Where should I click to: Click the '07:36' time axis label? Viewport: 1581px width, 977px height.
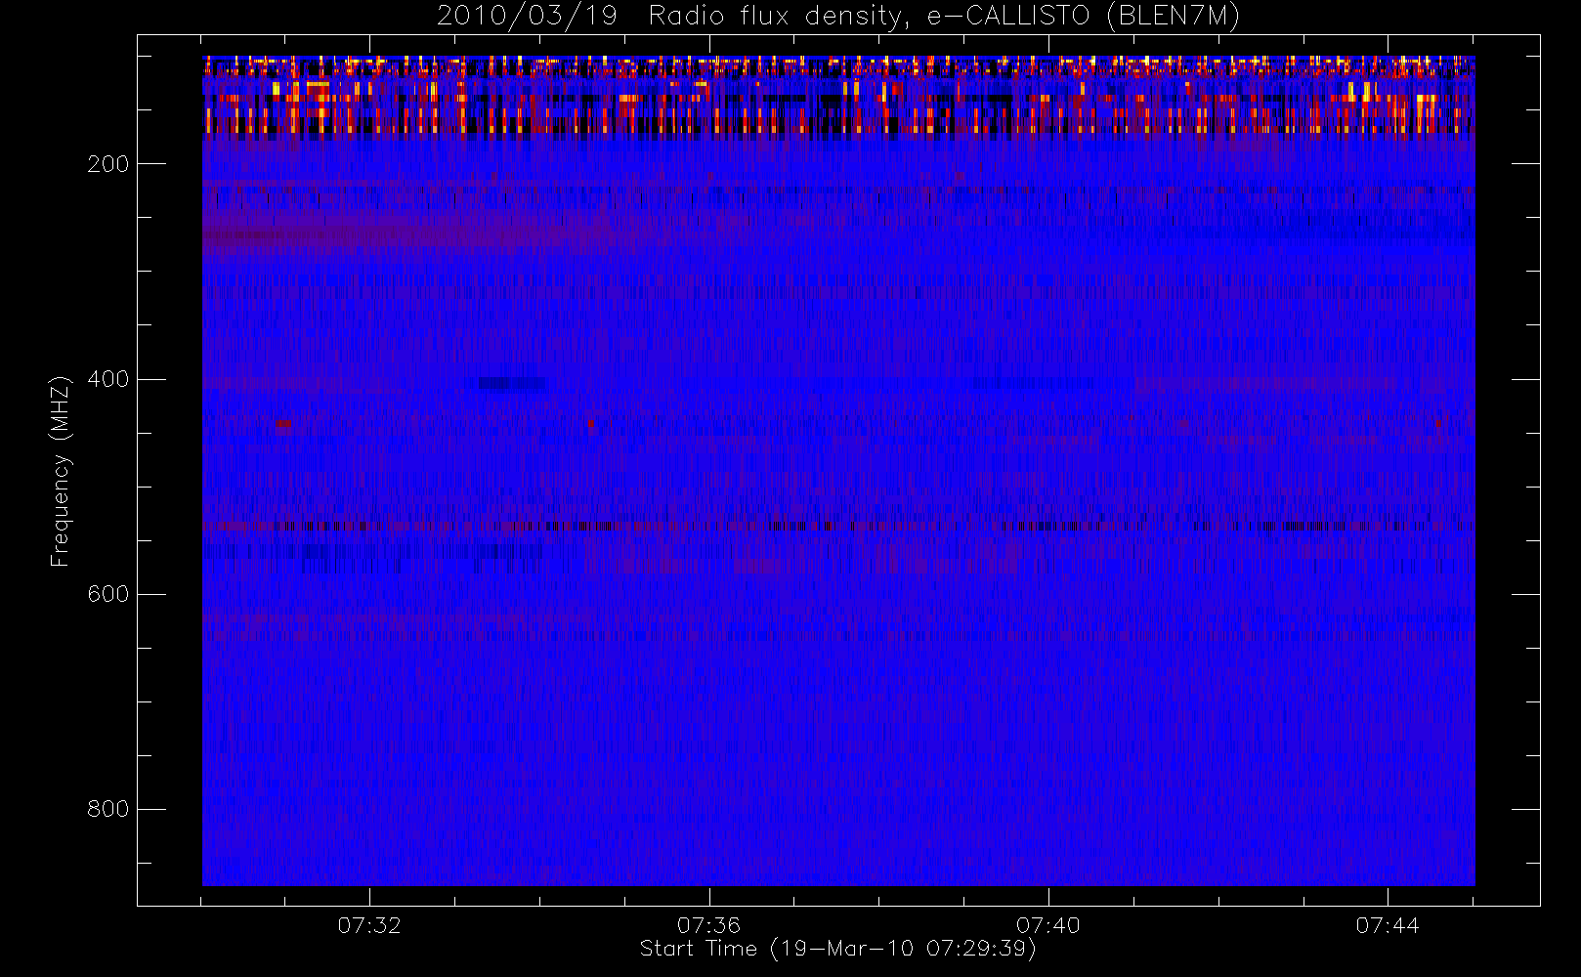click(708, 925)
